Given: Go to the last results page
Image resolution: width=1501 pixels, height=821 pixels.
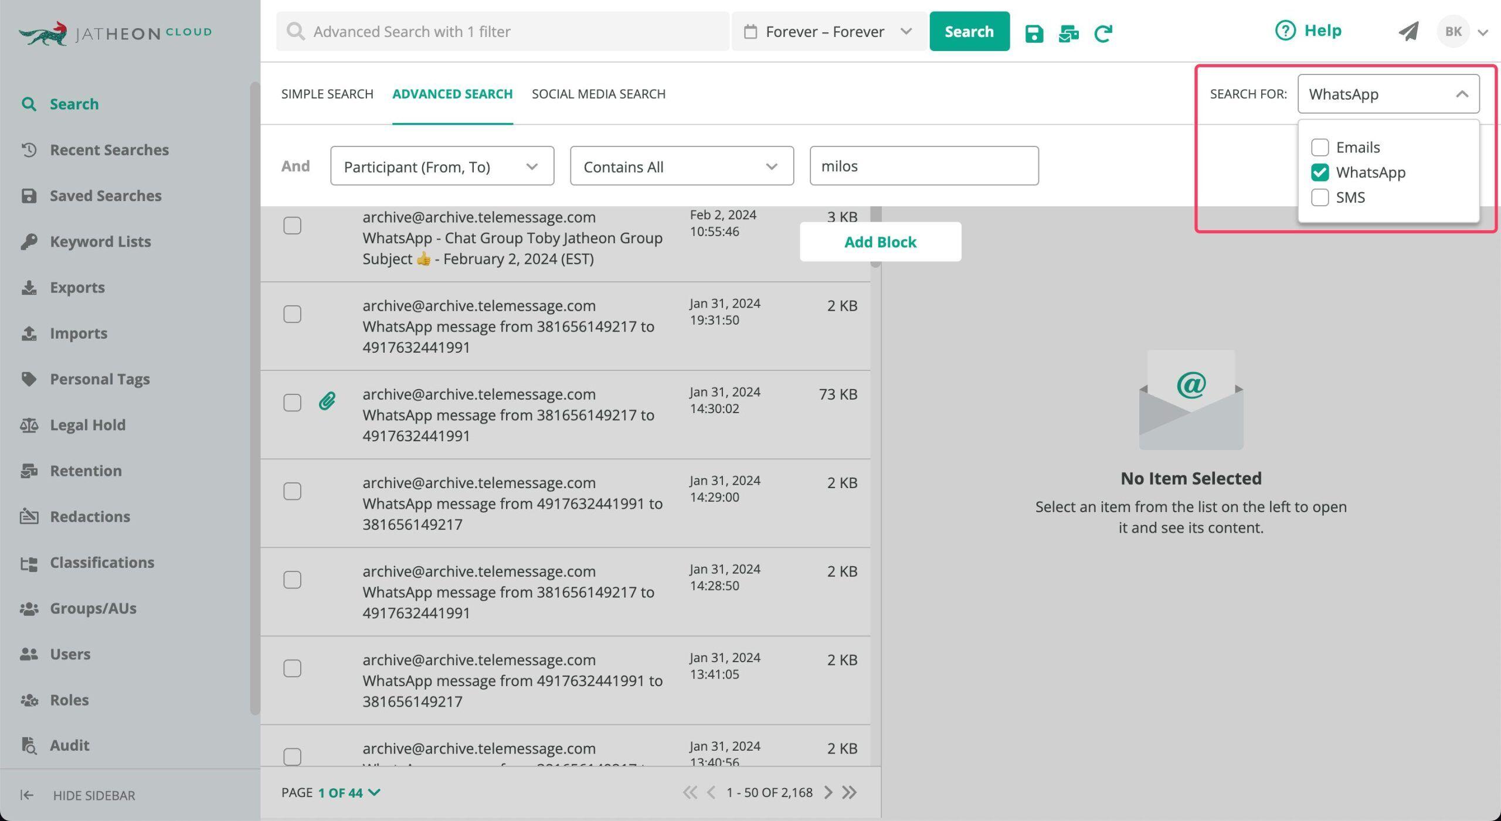Looking at the screenshot, I should pyautogui.click(x=849, y=793).
